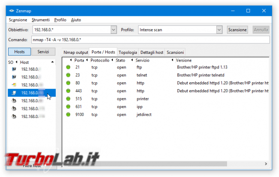The height and width of the screenshot is (177, 279).
Task: Toggle the Servizi view button
Action: click(x=43, y=52)
